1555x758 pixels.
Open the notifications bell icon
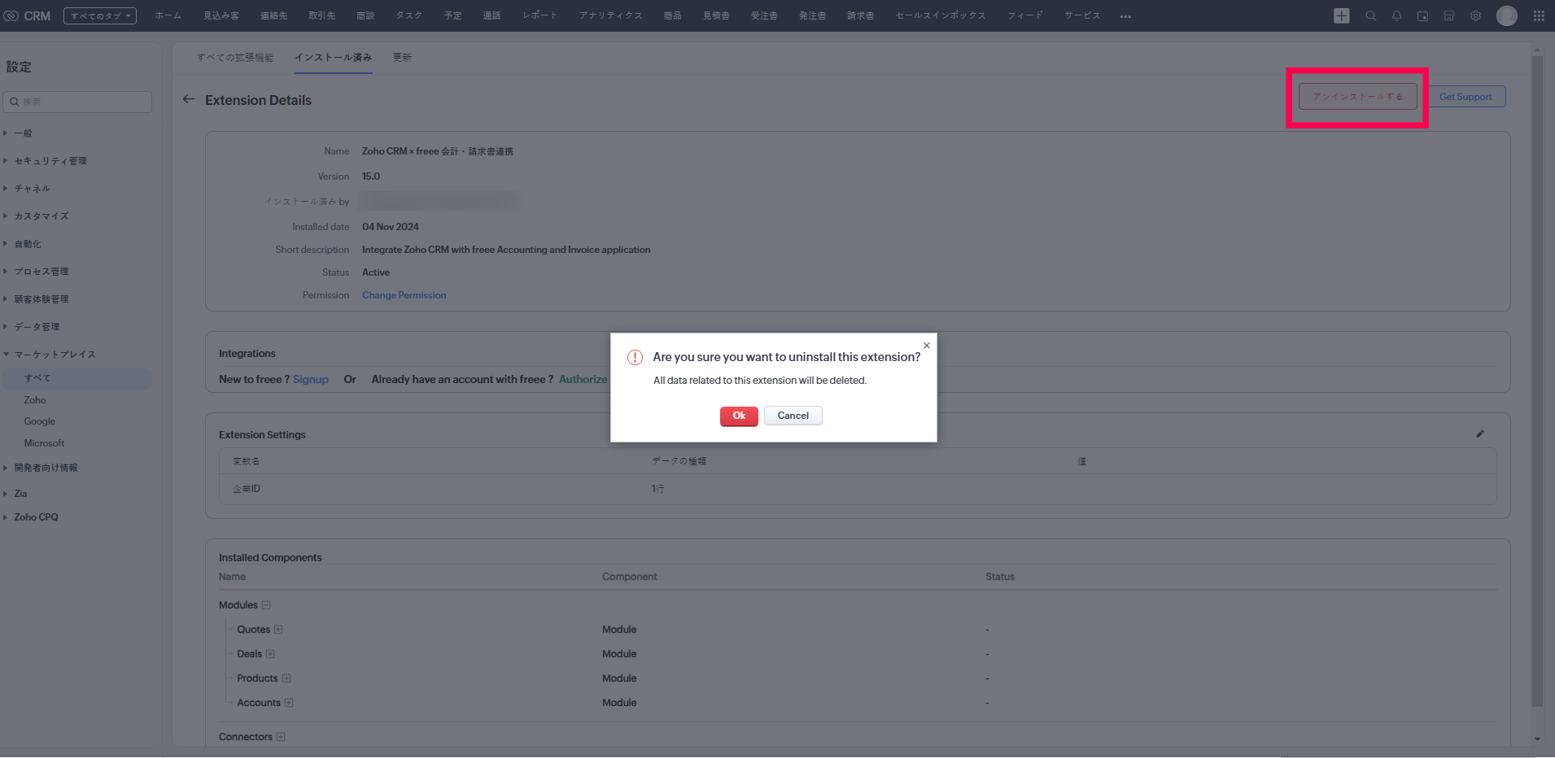click(1397, 15)
